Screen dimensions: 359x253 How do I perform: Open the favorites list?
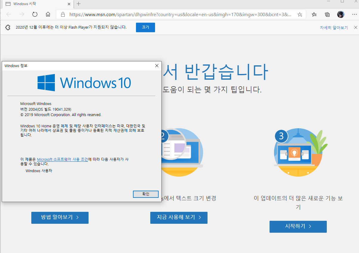(x=314, y=14)
